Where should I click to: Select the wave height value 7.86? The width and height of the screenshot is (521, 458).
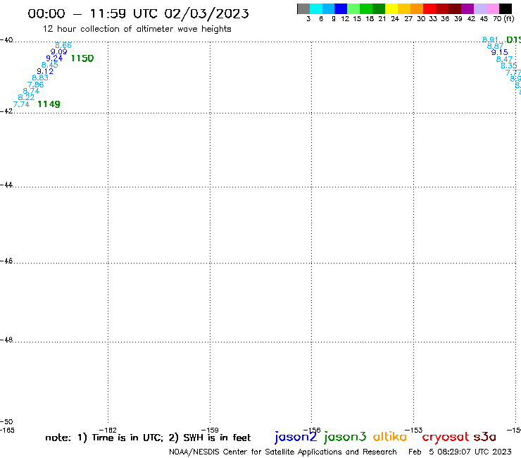[35, 85]
